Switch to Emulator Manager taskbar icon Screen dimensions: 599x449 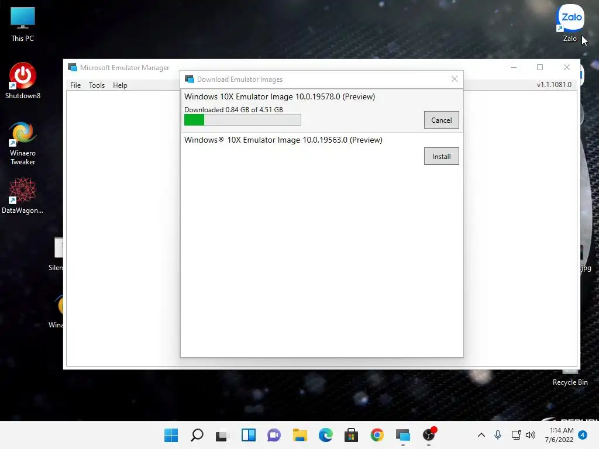(402, 435)
